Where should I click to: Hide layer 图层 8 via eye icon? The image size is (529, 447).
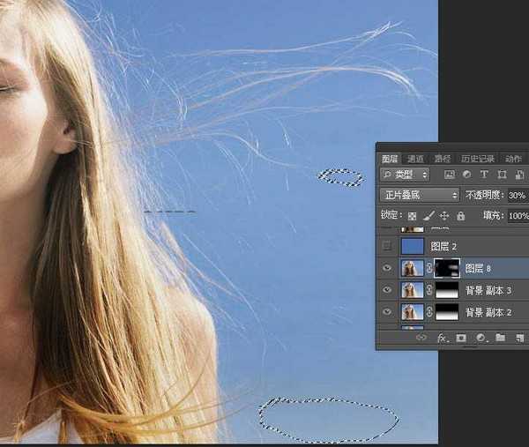point(387,268)
